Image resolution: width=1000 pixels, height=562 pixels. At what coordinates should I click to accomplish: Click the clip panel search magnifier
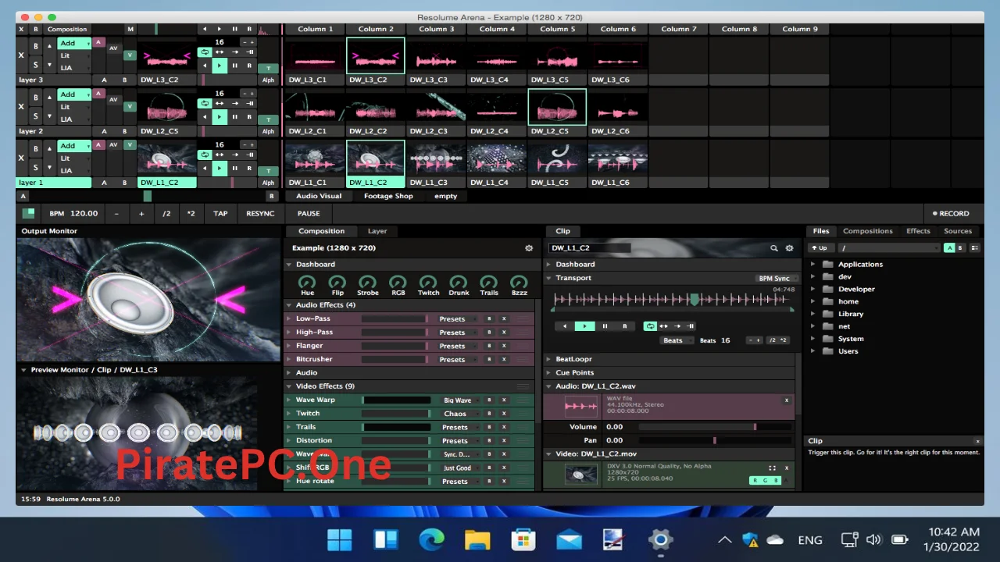(774, 248)
